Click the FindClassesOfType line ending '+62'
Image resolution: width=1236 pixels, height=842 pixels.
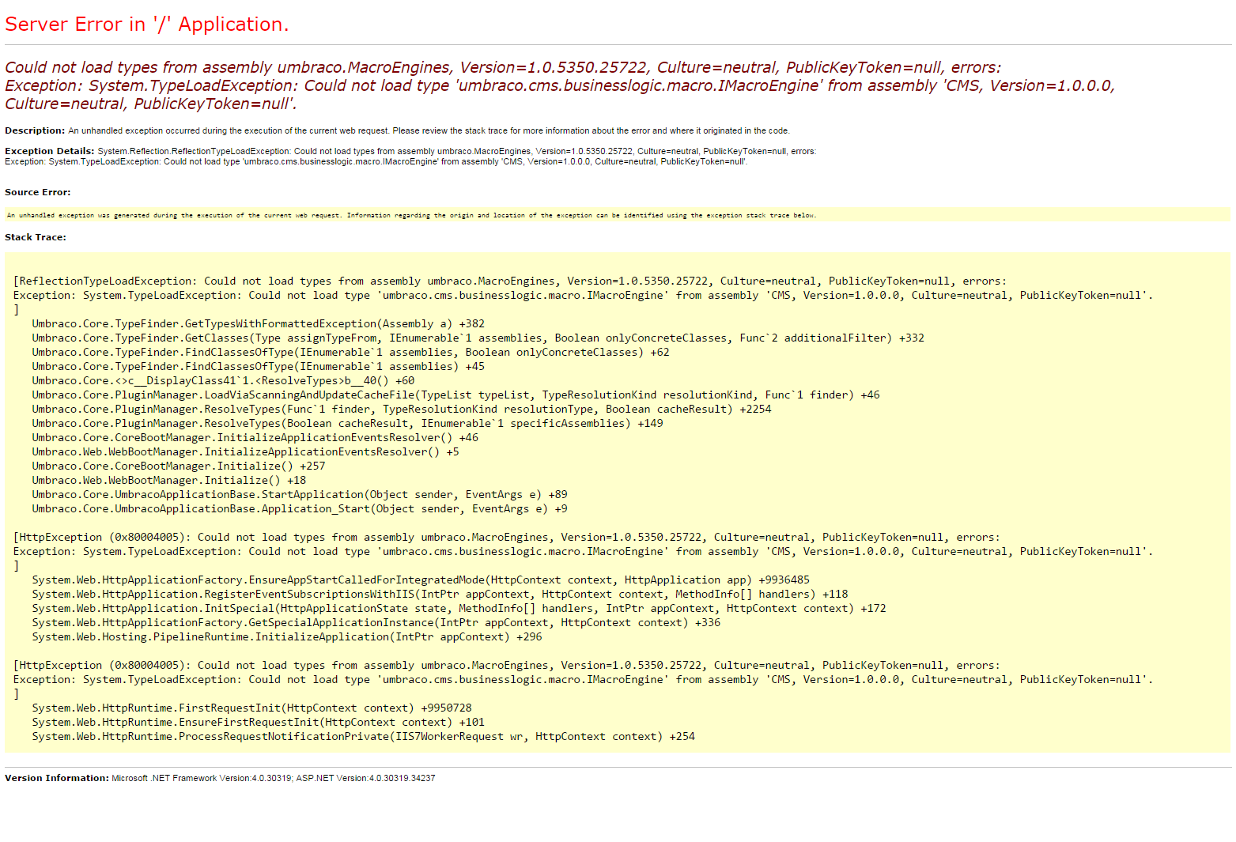tap(350, 352)
